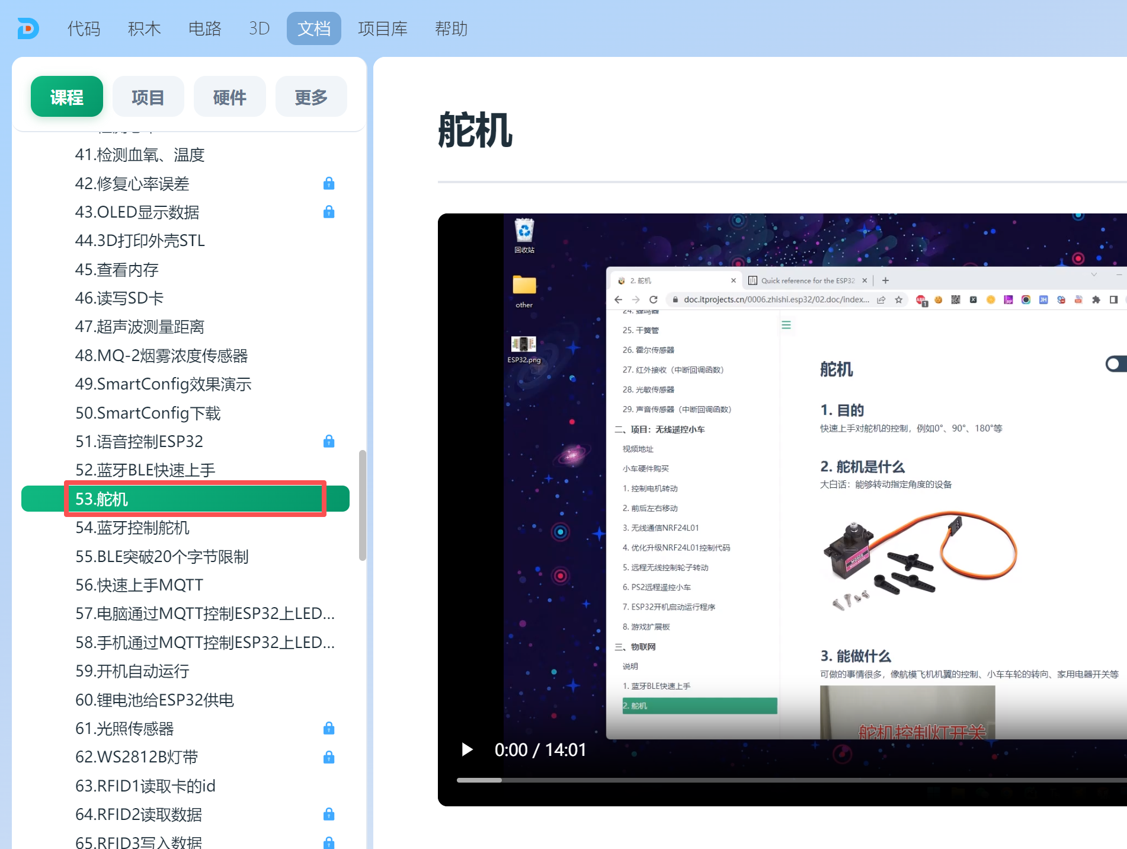Open the 代码 menu tab
Viewport: 1127px width, 849px height.
tap(84, 28)
